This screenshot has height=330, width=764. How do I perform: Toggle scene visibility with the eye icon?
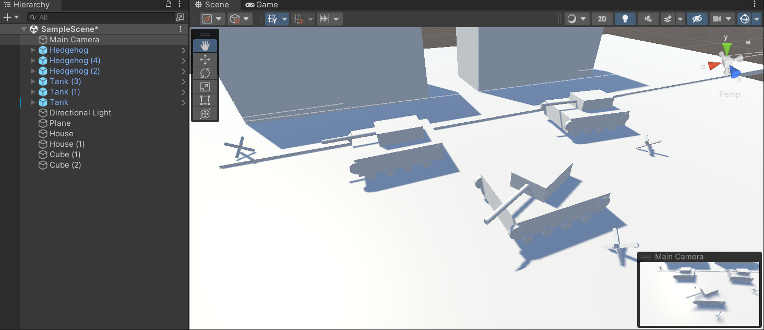698,18
